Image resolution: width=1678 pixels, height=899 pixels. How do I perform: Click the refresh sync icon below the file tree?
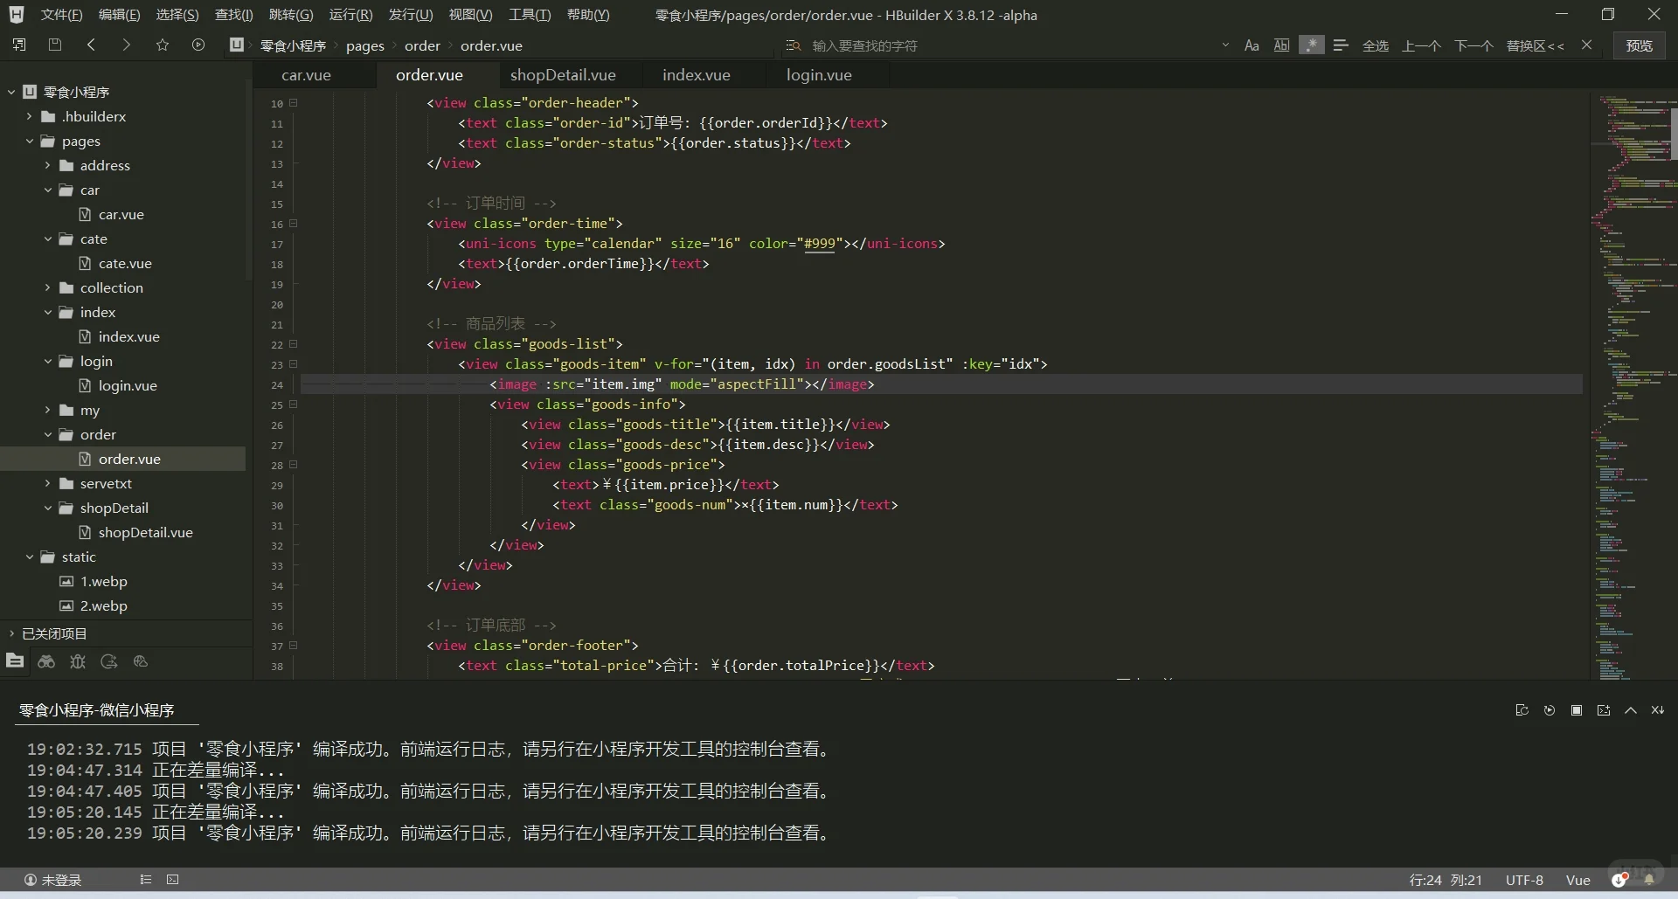[x=109, y=661]
